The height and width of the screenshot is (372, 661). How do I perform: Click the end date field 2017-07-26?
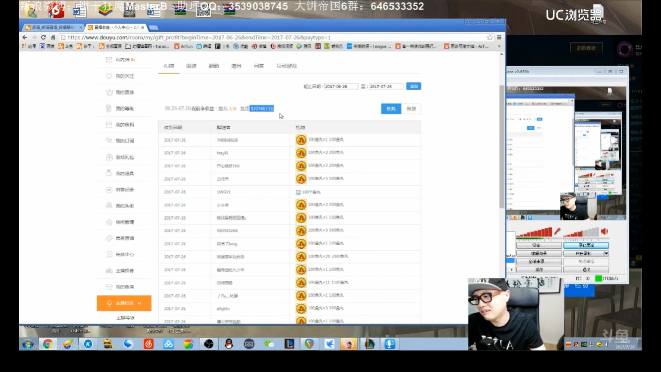click(386, 86)
